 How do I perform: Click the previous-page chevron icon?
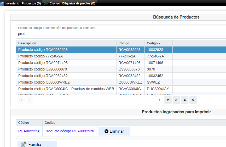(x=29, y=100)
